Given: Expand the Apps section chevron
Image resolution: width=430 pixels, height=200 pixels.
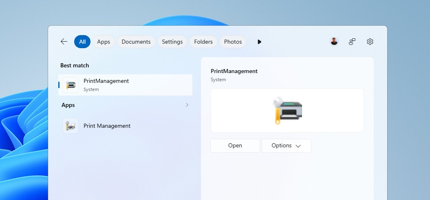Looking at the screenshot, I should coord(187,105).
